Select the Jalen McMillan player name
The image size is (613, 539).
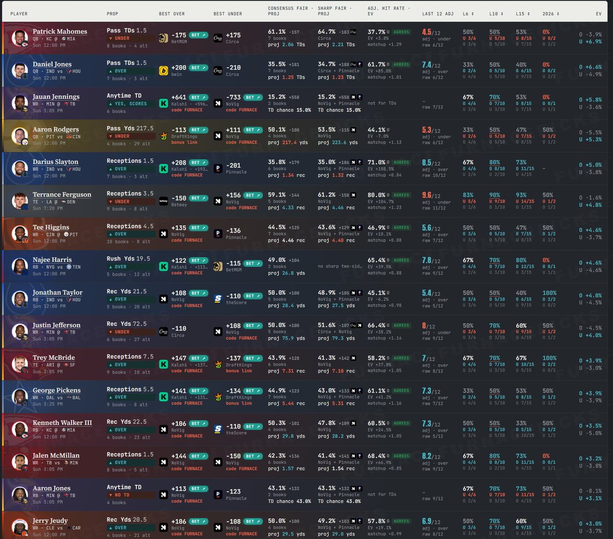click(x=56, y=456)
